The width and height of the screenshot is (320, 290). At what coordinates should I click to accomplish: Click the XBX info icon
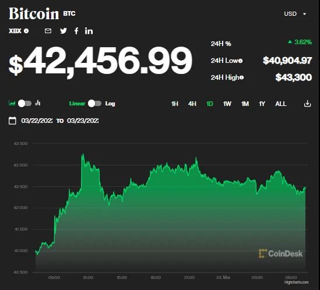tap(26, 31)
